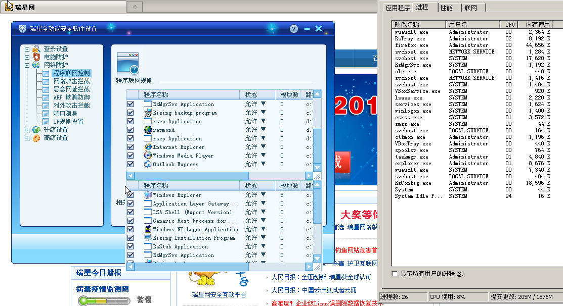Collapse the 网络防护 tree node
Screen dimensions: 563x306
point(27,65)
